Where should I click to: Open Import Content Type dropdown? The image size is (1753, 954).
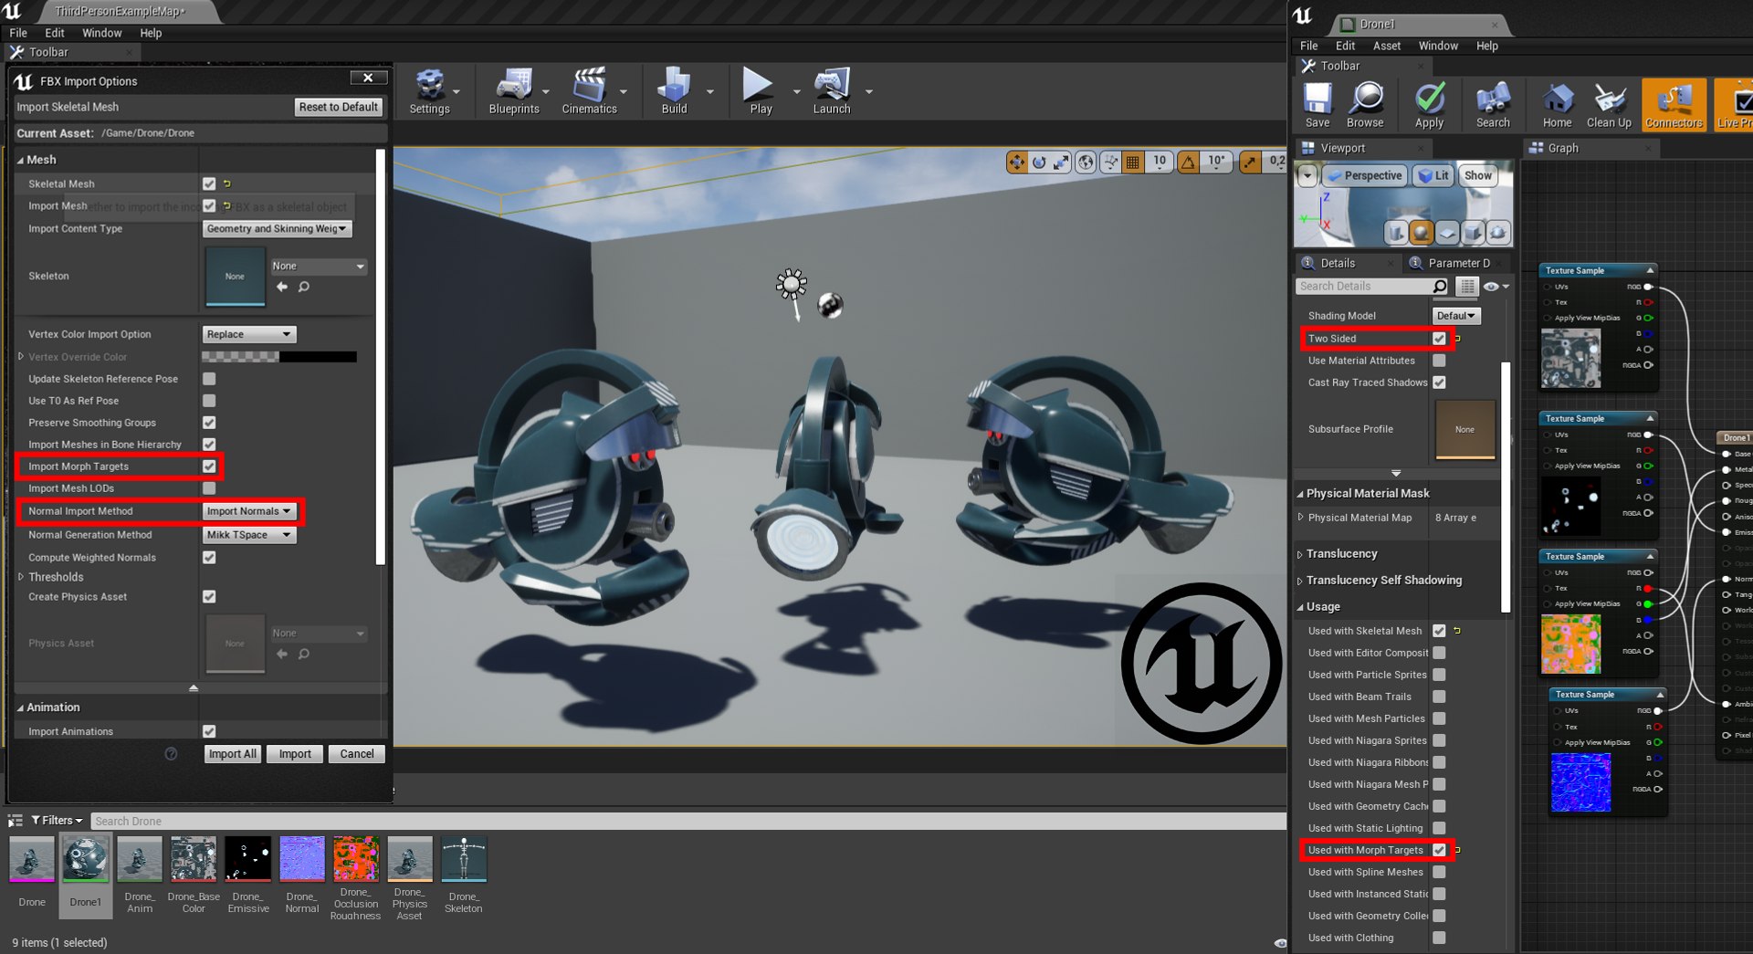tap(277, 229)
